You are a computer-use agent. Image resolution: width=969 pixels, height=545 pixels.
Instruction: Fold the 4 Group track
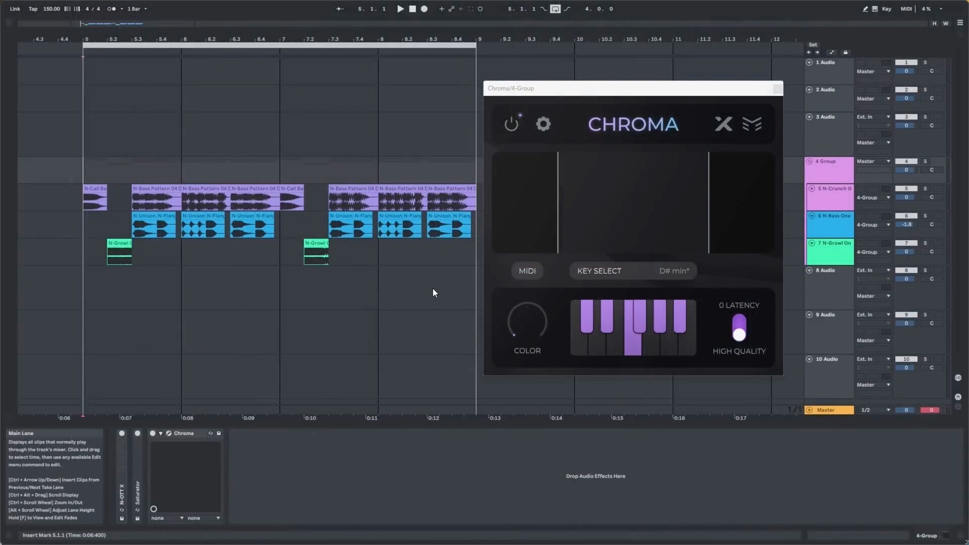(x=809, y=161)
